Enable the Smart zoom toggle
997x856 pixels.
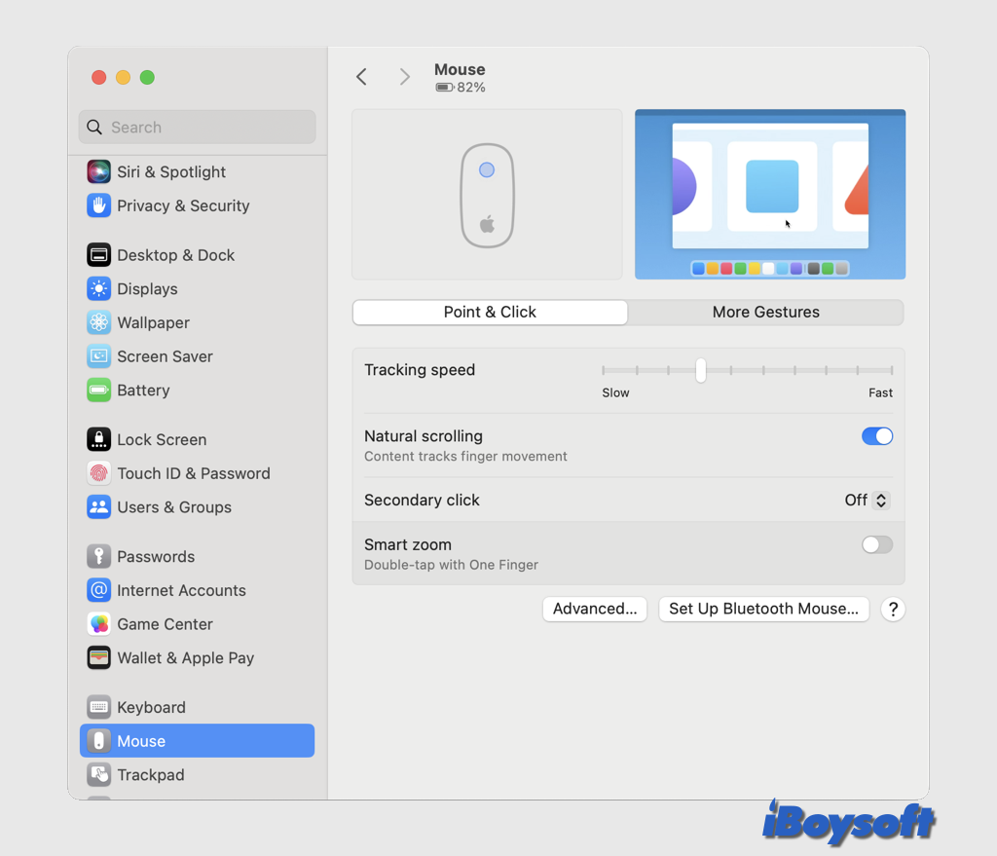point(876,545)
